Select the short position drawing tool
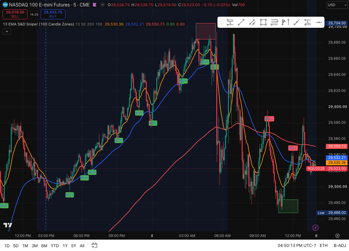The height and width of the screenshot is (251, 349). coord(230,22)
